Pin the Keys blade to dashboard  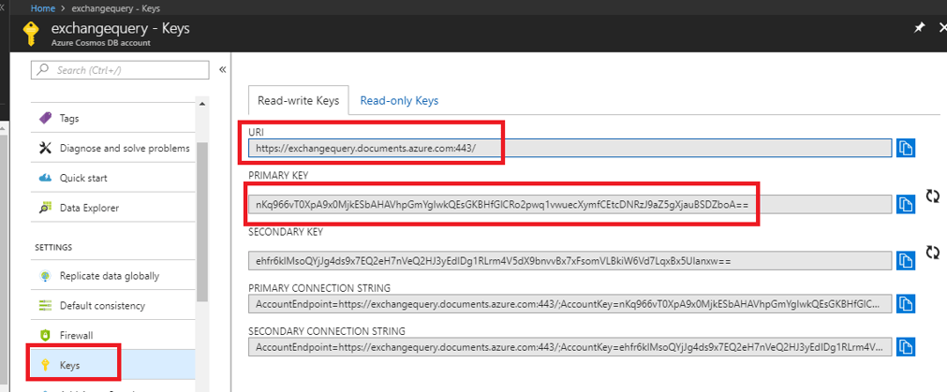[x=919, y=28]
